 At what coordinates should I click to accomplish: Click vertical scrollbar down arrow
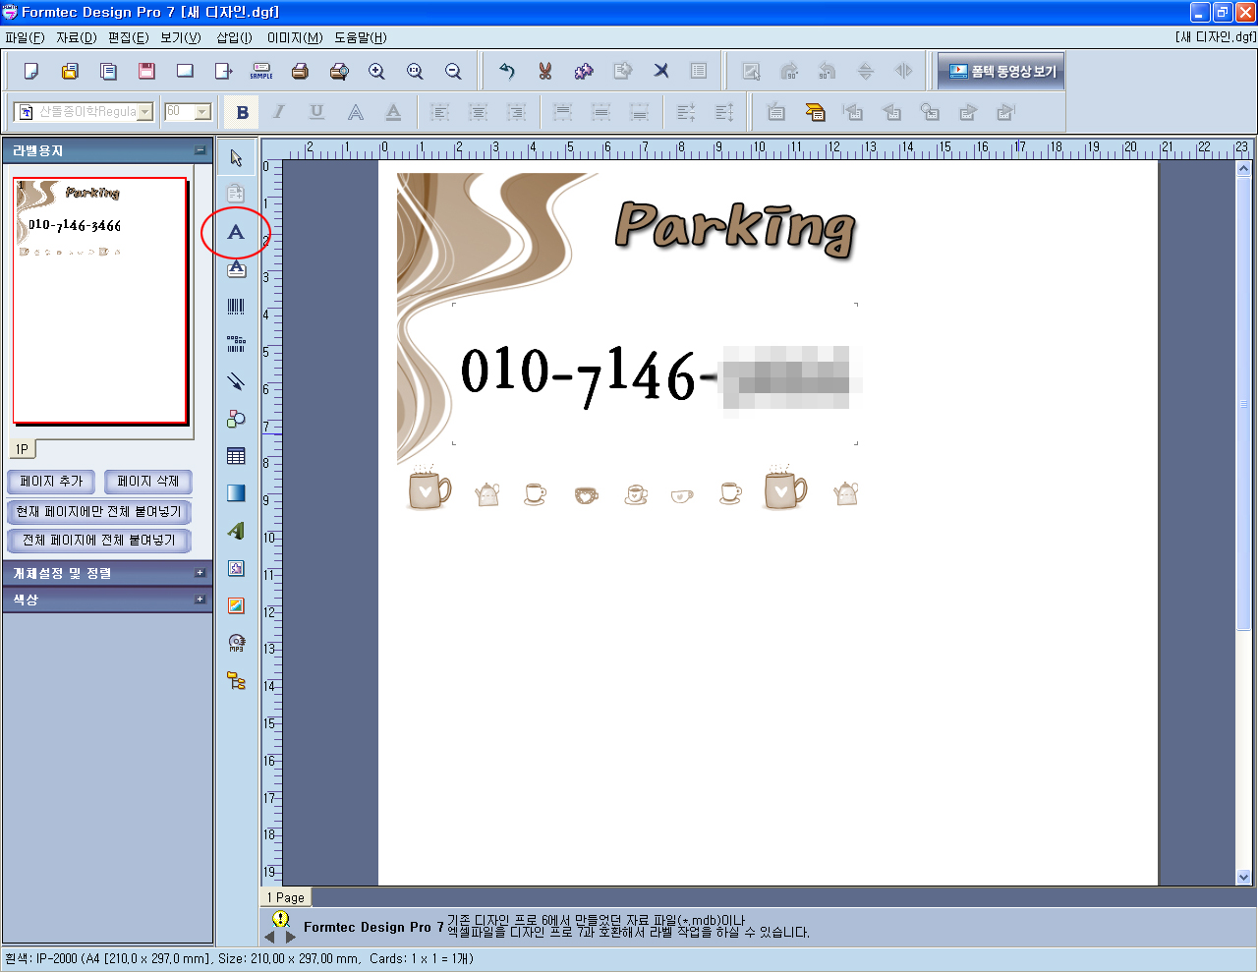(1243, 877)
